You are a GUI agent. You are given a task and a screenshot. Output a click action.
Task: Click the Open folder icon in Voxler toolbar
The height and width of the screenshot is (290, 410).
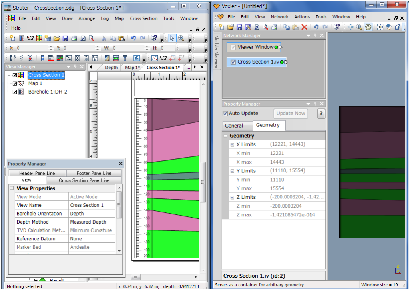(x=230, y=27)
